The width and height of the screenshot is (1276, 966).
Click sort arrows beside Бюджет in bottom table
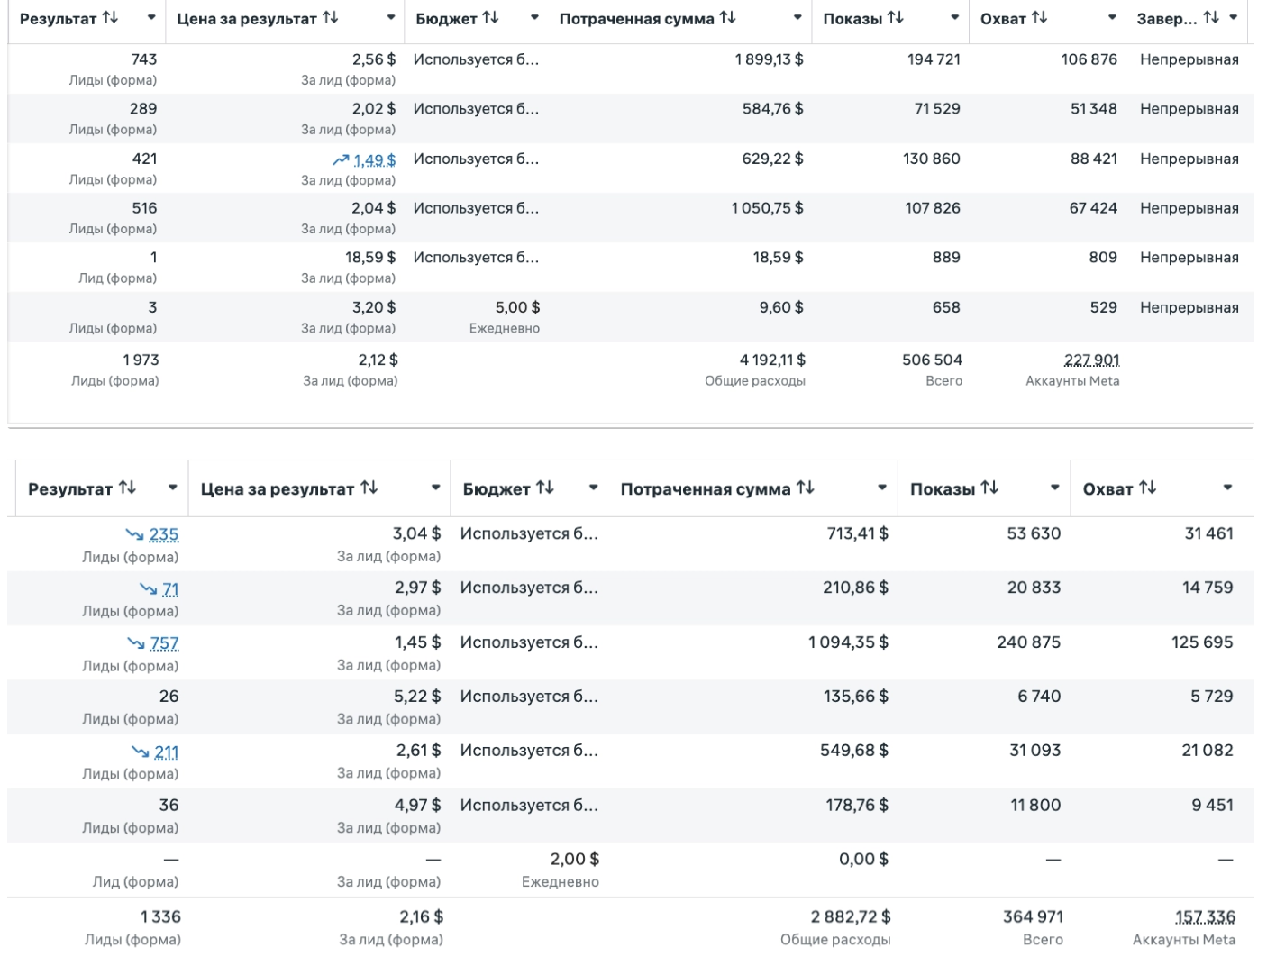pyautogui.click(x=544, y=488)
